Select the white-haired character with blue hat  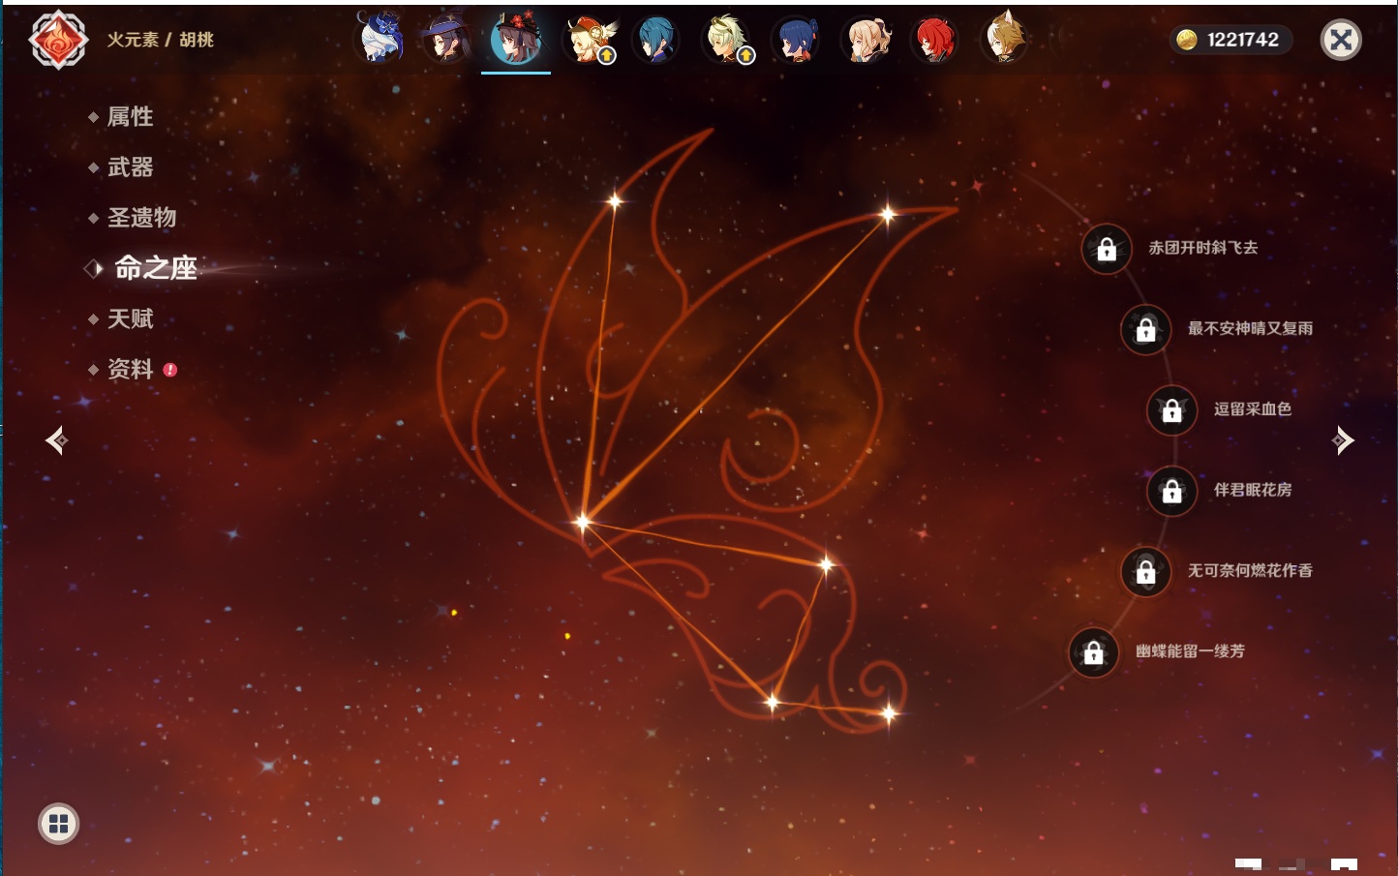coord(380,39)
